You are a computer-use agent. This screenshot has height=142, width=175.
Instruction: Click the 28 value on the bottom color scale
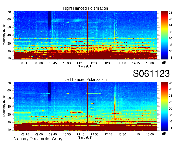click(x=170, y=83)
